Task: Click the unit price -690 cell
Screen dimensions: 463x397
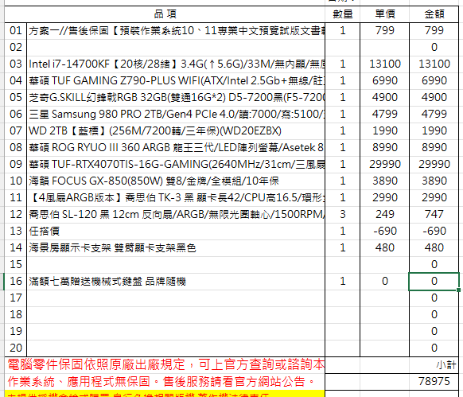Action: tap(385, 231)
